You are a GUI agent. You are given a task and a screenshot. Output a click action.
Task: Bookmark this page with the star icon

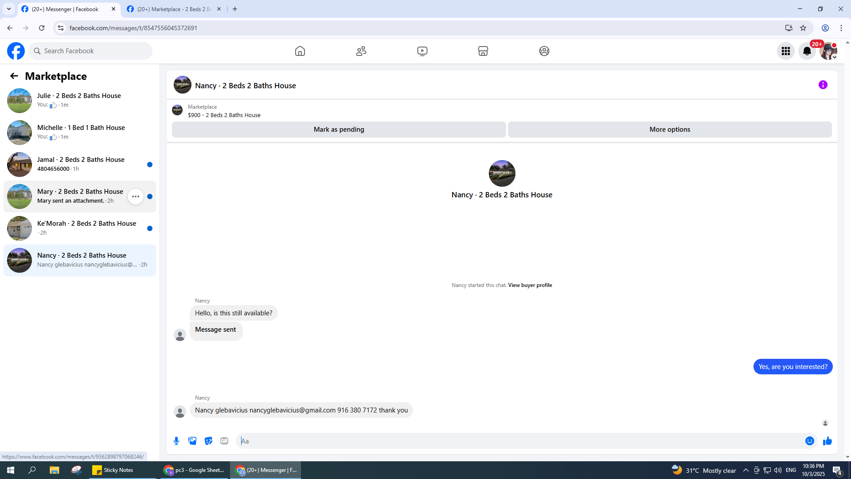(x=803, y=28)
